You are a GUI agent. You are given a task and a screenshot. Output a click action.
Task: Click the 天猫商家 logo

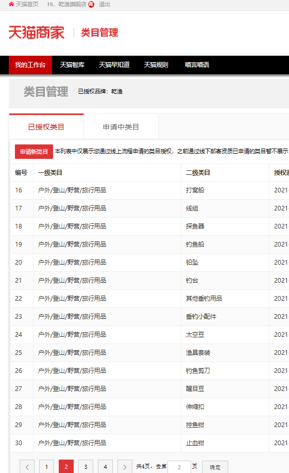[37, 32]
